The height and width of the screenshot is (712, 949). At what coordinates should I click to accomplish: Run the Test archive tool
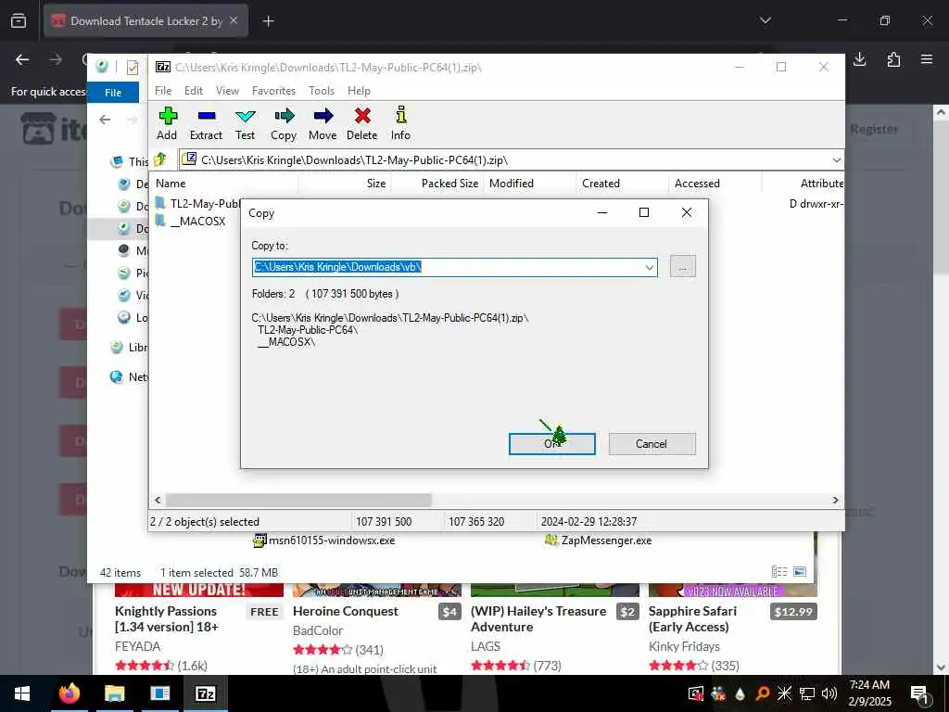245,123
